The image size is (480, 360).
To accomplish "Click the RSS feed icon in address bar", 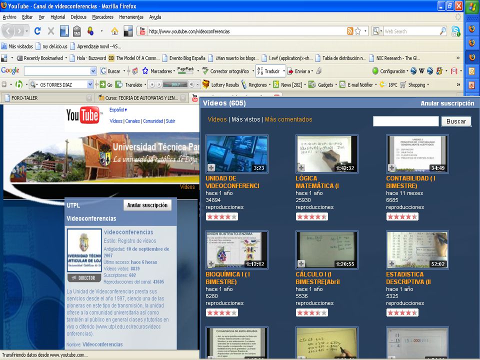I will tap(350, 31).
